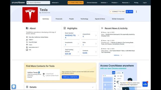
Task: Expand the Products menu
Action: [115, 3]
